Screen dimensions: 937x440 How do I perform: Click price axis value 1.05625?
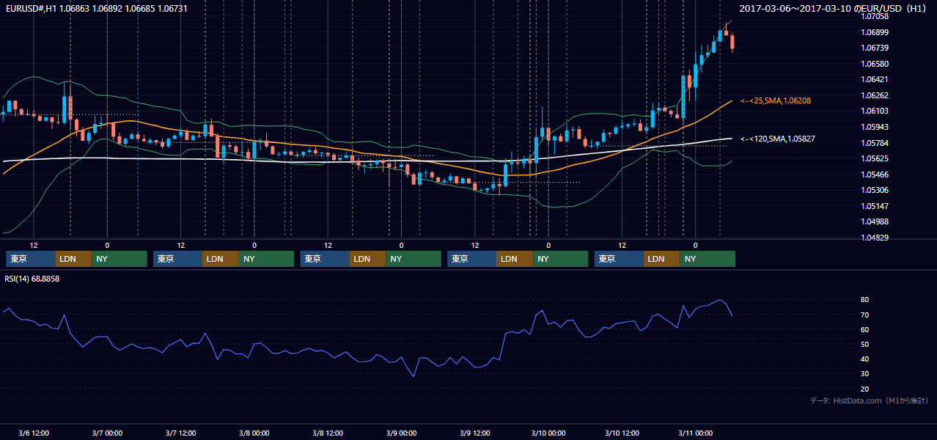tap(874, 158)
